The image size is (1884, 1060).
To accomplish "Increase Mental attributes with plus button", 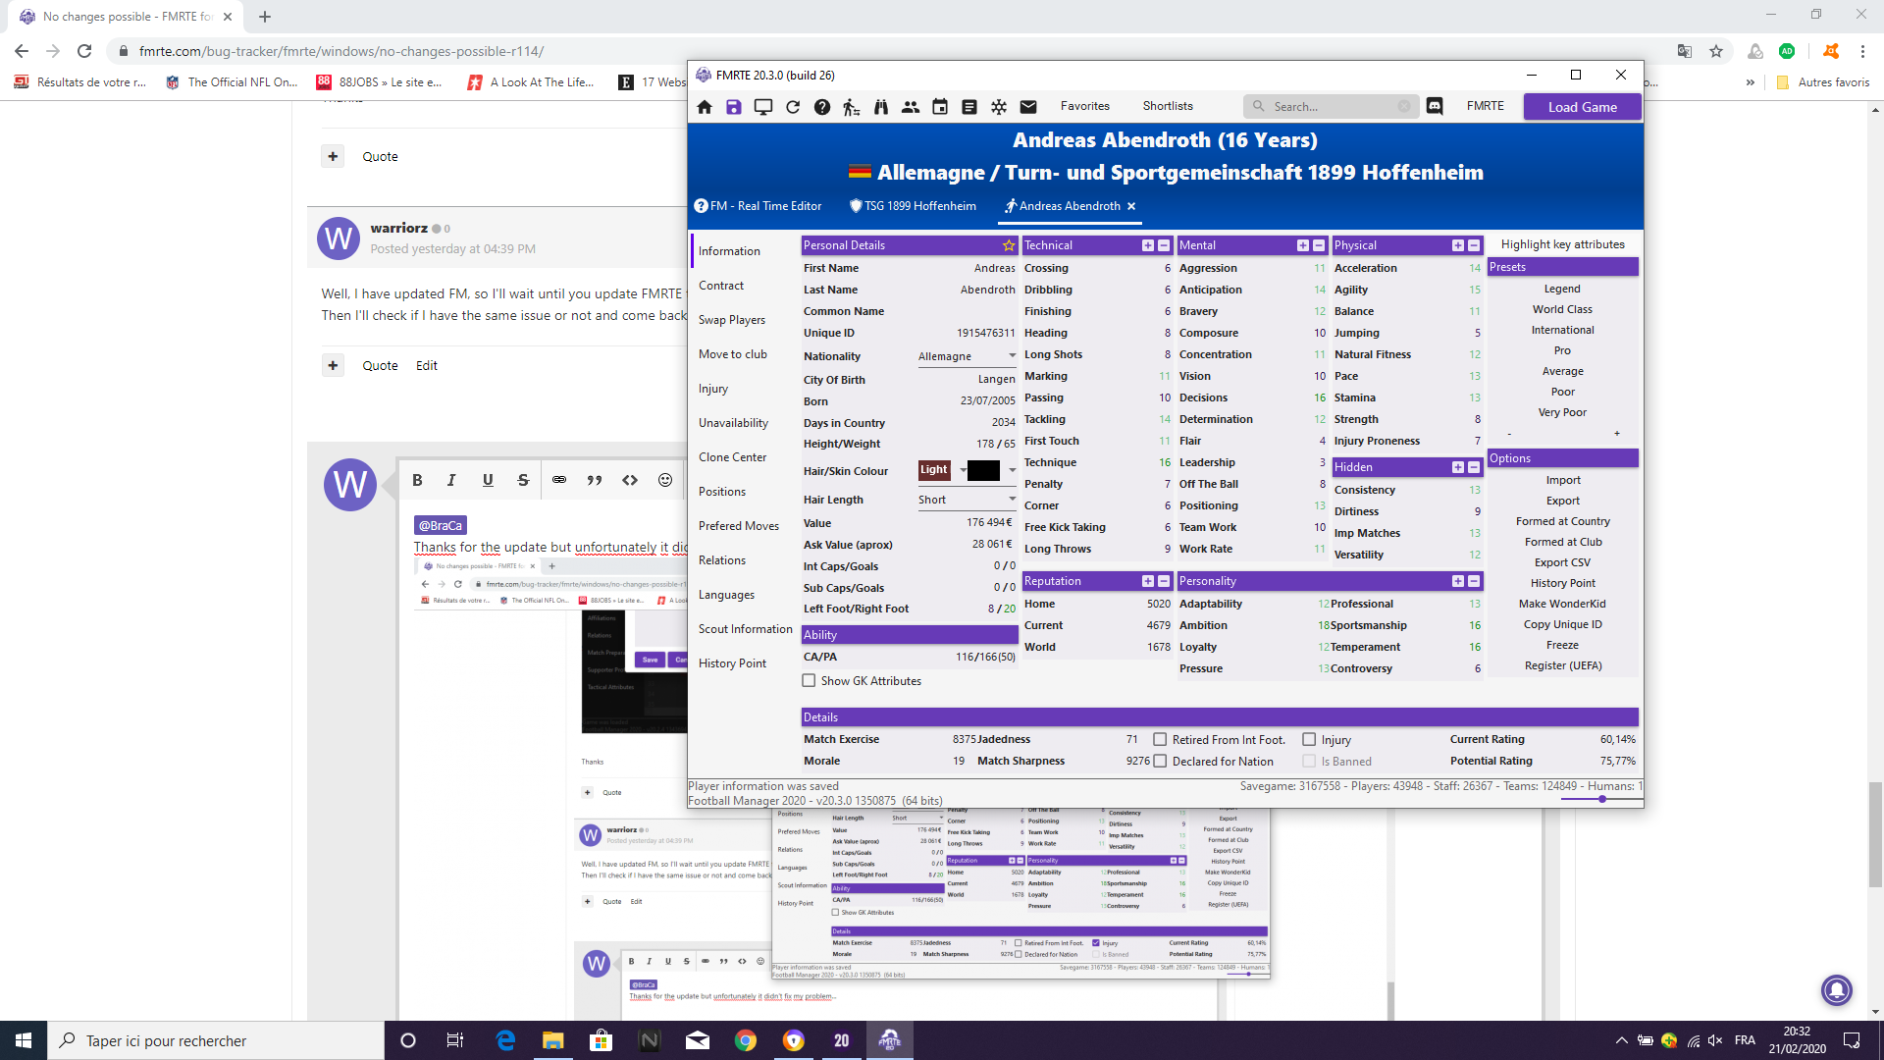I will coord(1303,245).
